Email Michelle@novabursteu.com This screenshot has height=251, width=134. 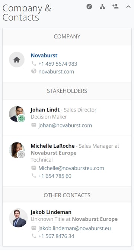[x=71, y=168]
